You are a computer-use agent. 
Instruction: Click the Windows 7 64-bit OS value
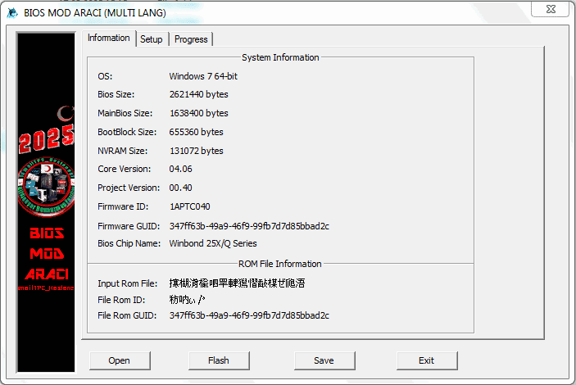pyautogui.click(x=203, y=76)
